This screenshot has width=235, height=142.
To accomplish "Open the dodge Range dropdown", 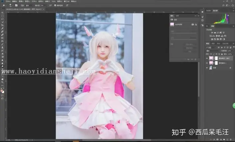I will (30, 5).
